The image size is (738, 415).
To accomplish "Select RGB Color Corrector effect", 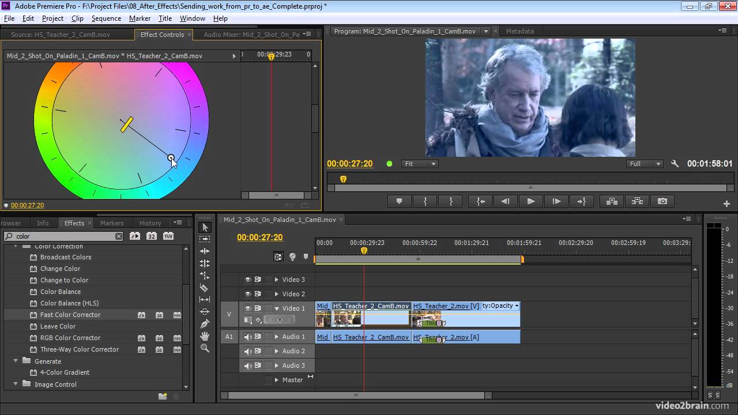I will click(x=70, y=338).
